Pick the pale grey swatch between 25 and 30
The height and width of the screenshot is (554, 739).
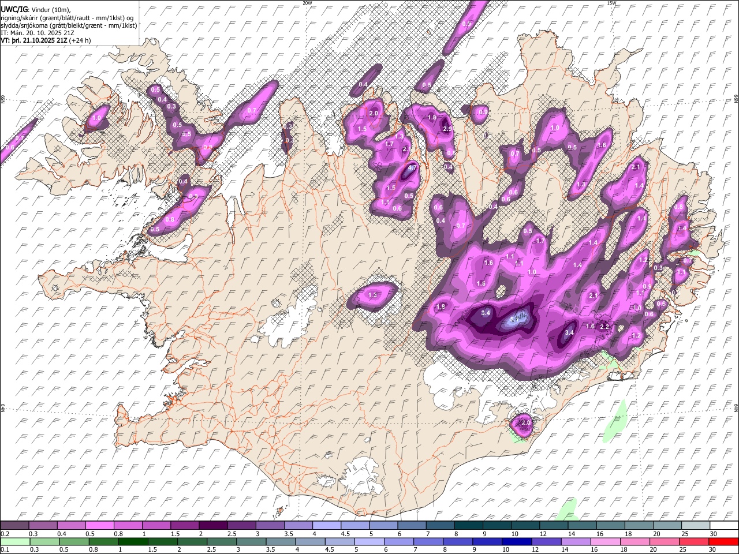pos(696,526)
